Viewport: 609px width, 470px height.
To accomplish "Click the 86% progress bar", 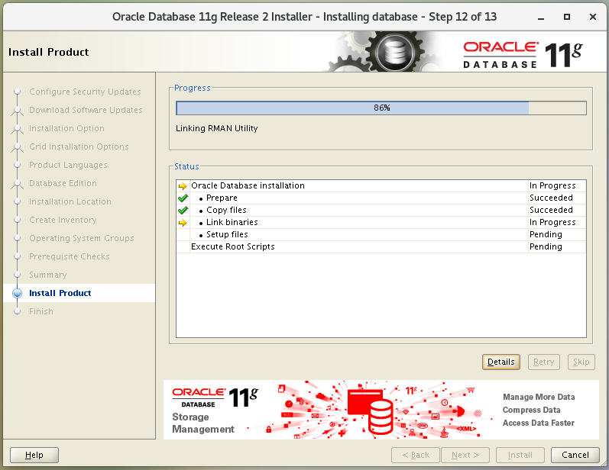I will click(x=381, y=108).
